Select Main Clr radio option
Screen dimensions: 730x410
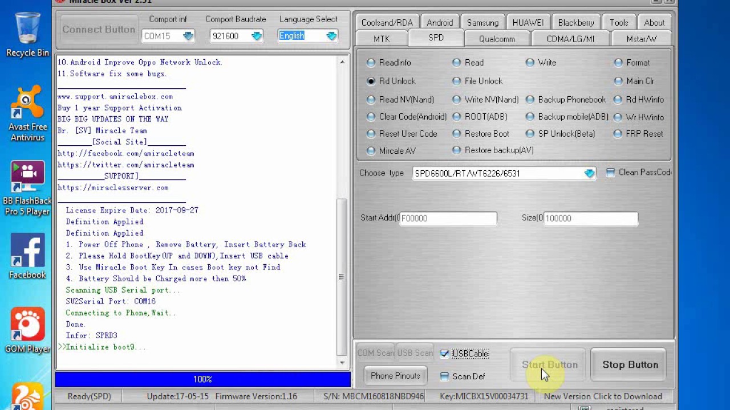[x=634, y=81]
